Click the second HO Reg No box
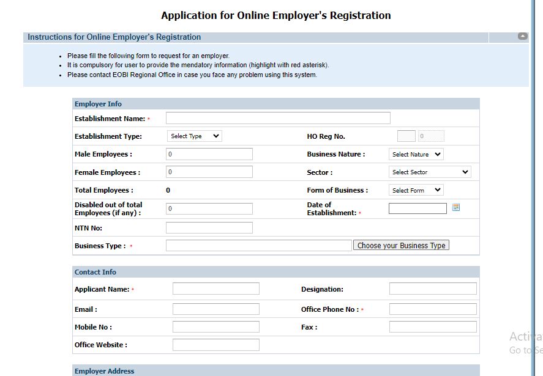 point(431,136)
